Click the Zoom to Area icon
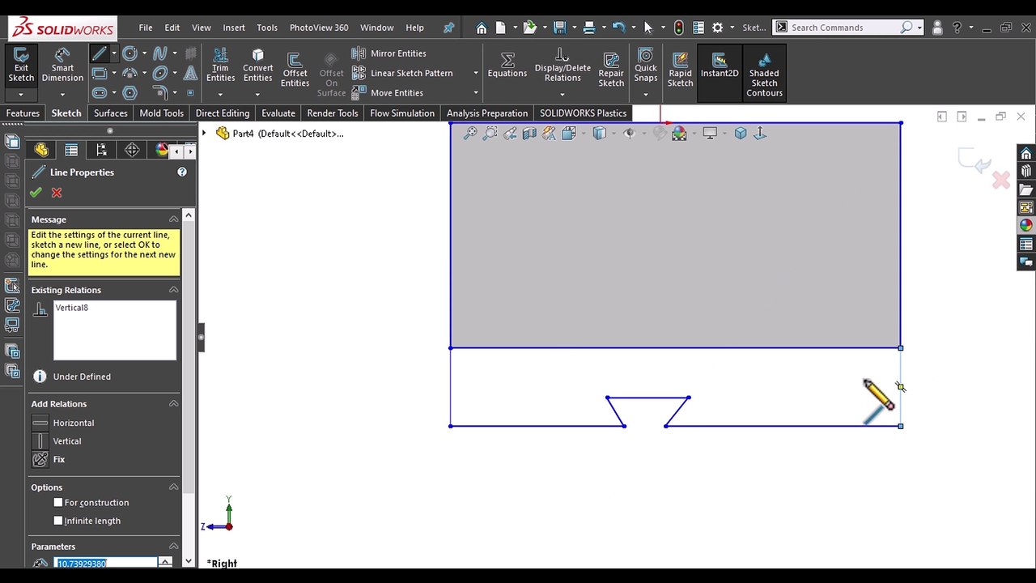Viewport: 1036px width, 583px height. (x=490, y=134)
